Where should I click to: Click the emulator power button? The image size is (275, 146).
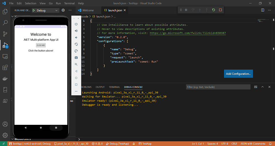76,24
